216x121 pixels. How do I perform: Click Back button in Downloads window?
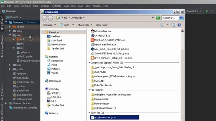[x=44, y=18]
